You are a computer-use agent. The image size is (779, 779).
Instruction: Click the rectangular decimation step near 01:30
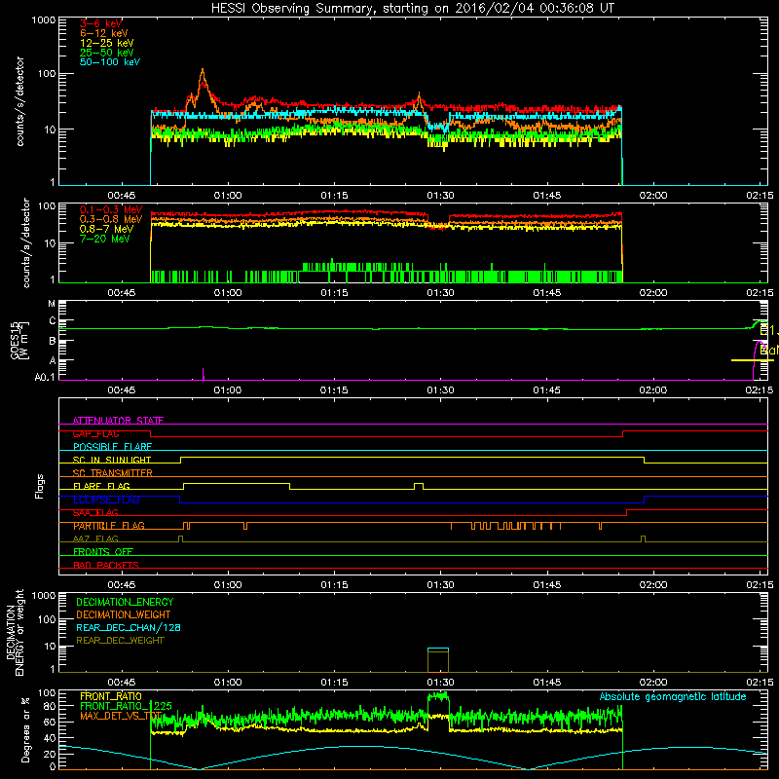click(438, 660)
